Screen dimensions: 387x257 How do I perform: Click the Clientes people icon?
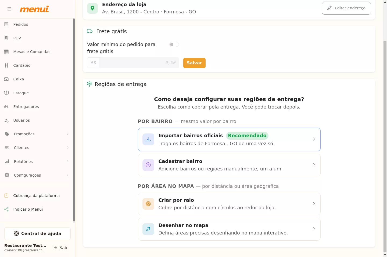[x=7, y=148]
